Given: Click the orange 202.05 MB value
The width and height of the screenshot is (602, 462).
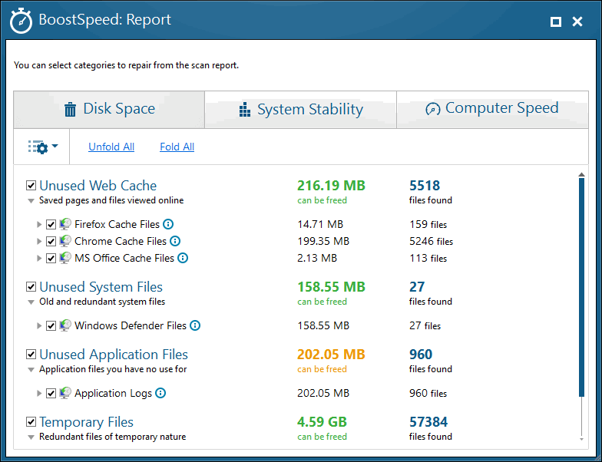Looking at the screenshot, I should tap(332, 355).
